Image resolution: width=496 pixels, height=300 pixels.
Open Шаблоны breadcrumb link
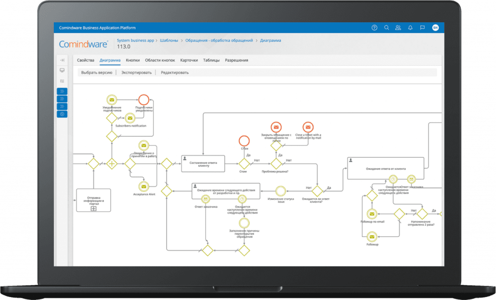[x=170, y=40]
